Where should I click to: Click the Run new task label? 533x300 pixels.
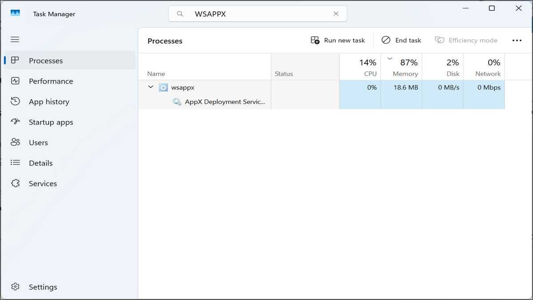click(344, 40)
